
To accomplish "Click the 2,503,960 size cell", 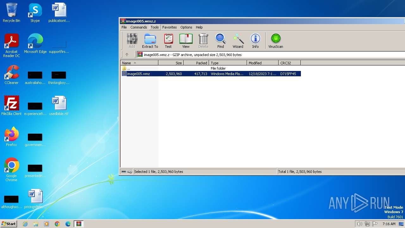I will tap(174, 74).
